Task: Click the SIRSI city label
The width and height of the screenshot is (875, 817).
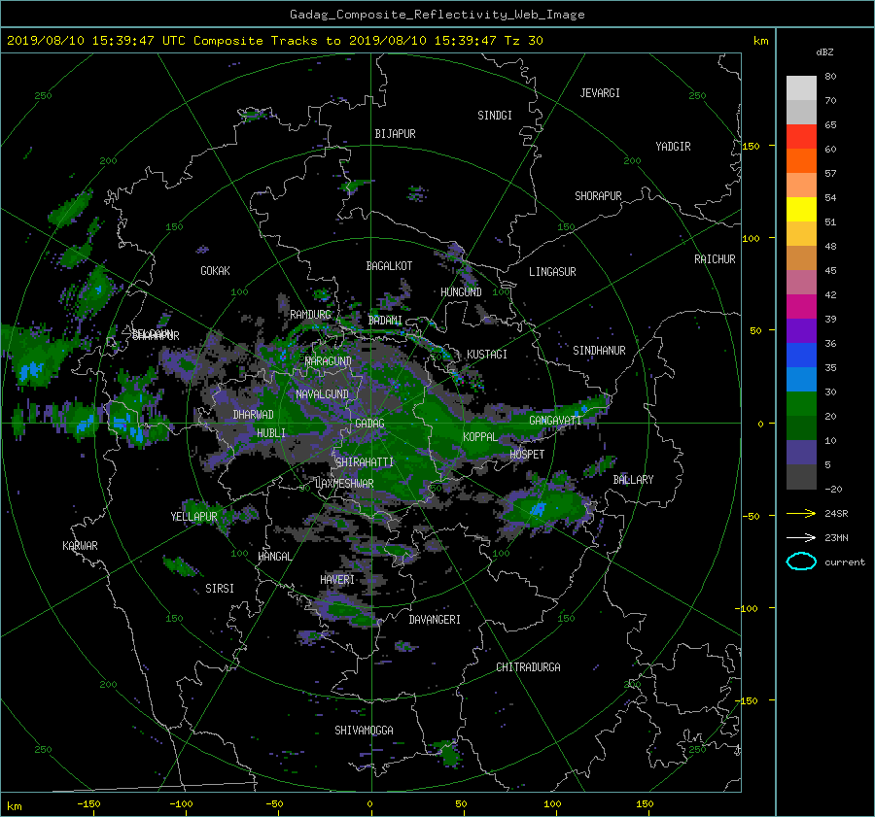Action: pos(220,589)
